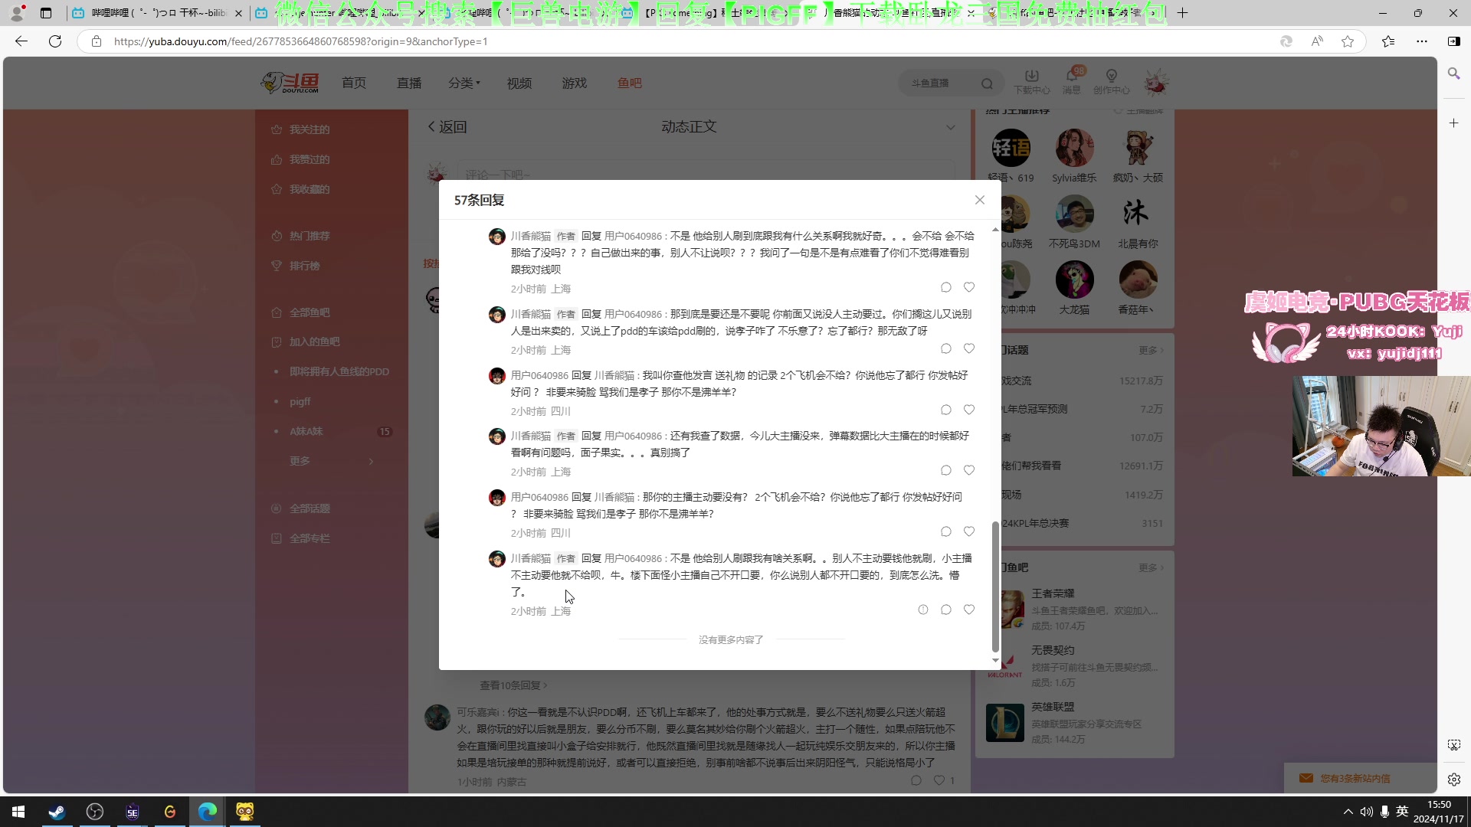Like the reply starting 那到底是要还是不要呢
The height and width of the screenshot is (827, 1471).
(x=969, y=348)
